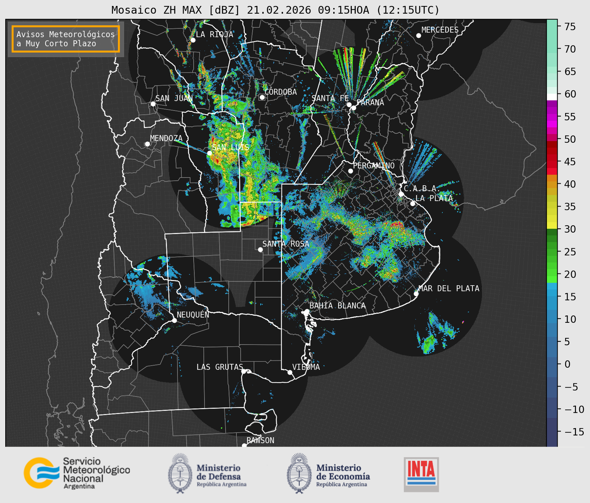
Task: Click the Servicio Meteorológico Nacional logo
Action: click(x=76, y=473)
